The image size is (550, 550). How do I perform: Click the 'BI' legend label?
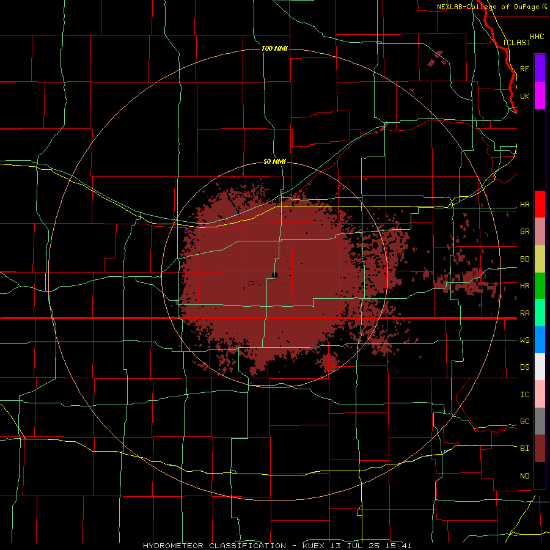525,449
